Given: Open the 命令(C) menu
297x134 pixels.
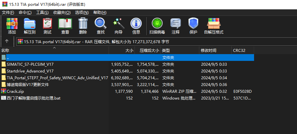Looking at the screenshot, I should (x=25, y=13).
